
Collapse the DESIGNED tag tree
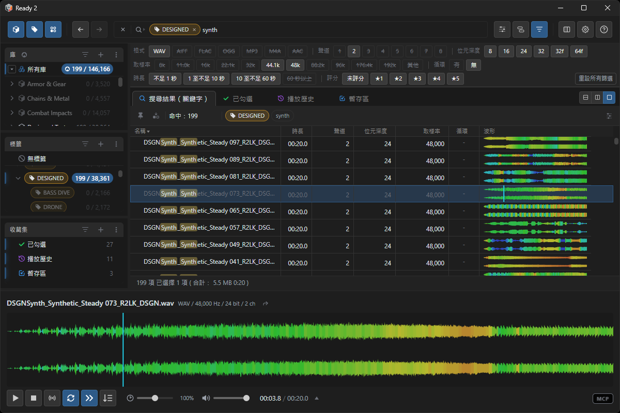[x=19, y=178]
